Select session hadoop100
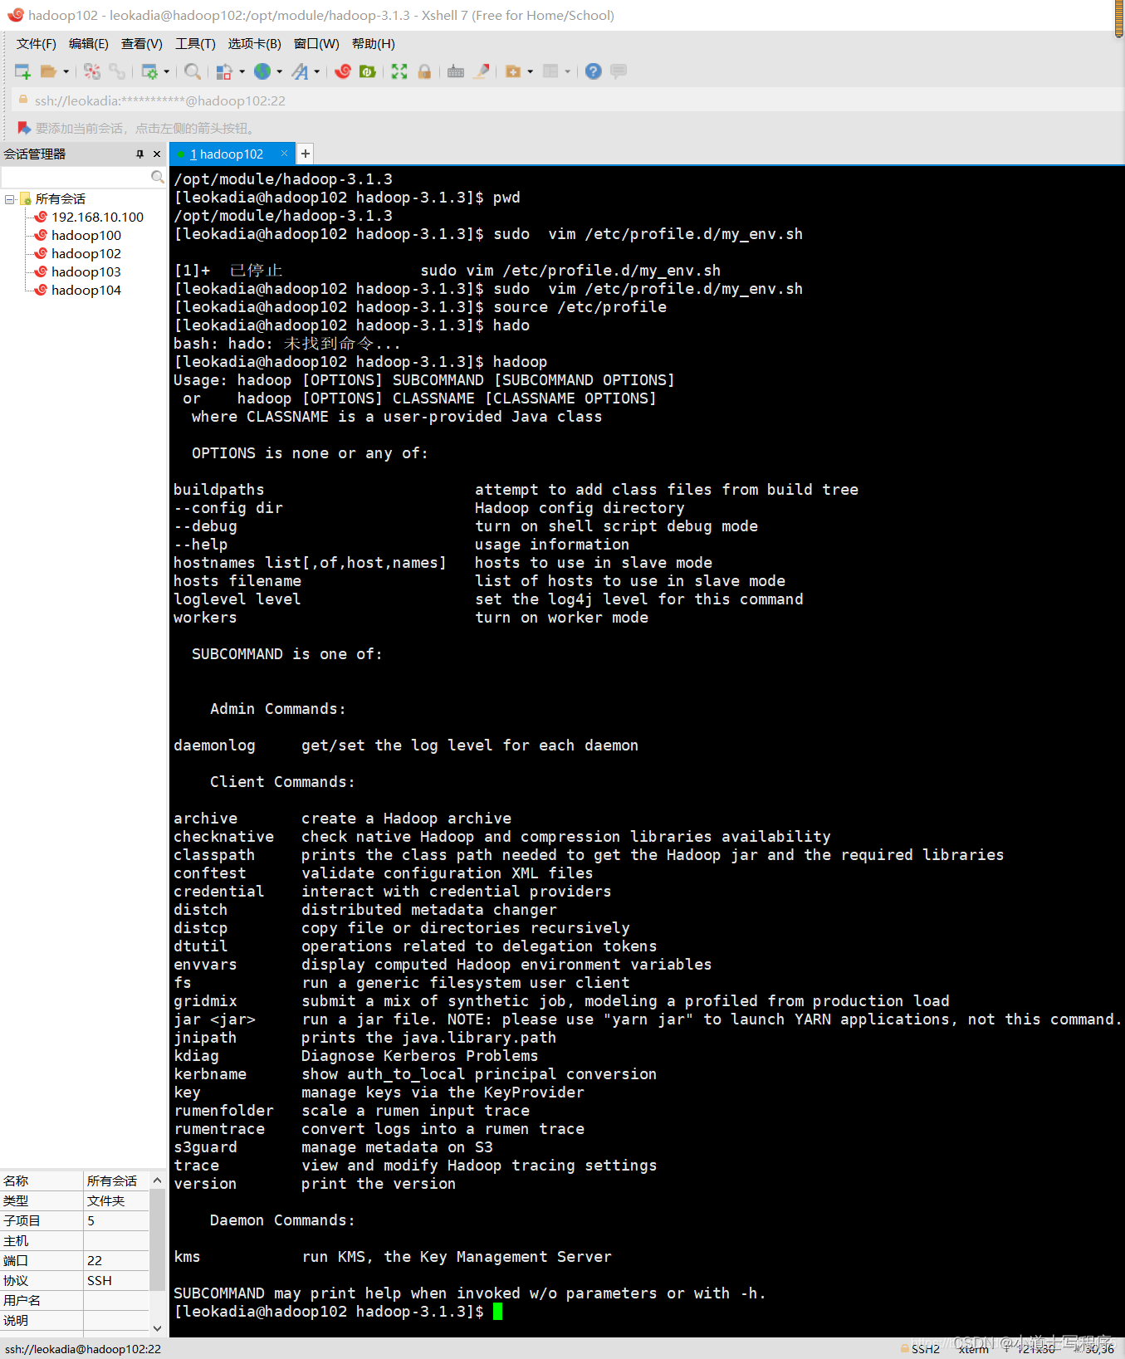Image resolution: width=1125 pixels, height=1359 pixels. pyautogui.click(x=86, y=236)
